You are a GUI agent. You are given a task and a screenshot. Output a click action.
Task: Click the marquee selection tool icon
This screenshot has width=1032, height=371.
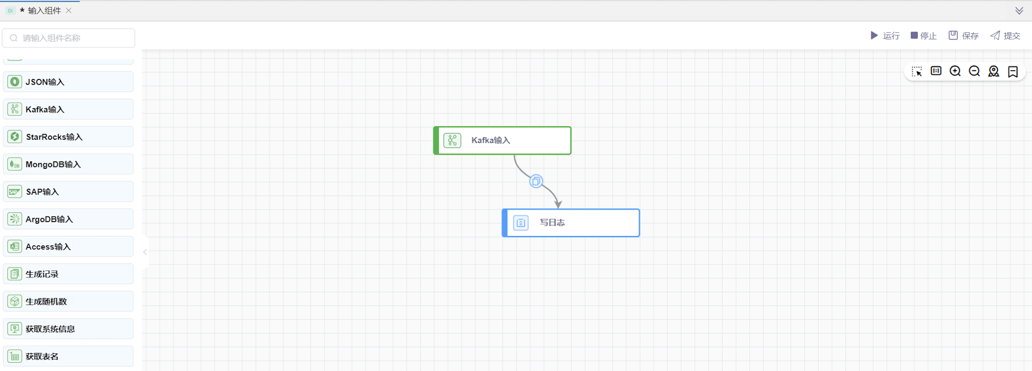tap(917, 71)
